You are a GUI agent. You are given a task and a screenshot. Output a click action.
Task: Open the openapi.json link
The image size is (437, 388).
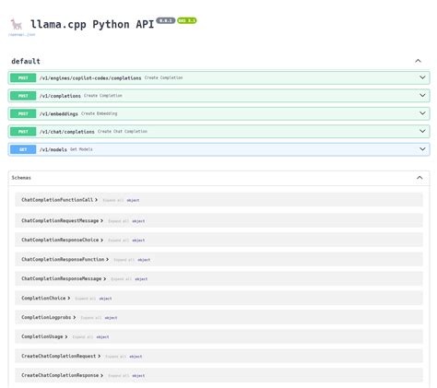coord(22,34)
